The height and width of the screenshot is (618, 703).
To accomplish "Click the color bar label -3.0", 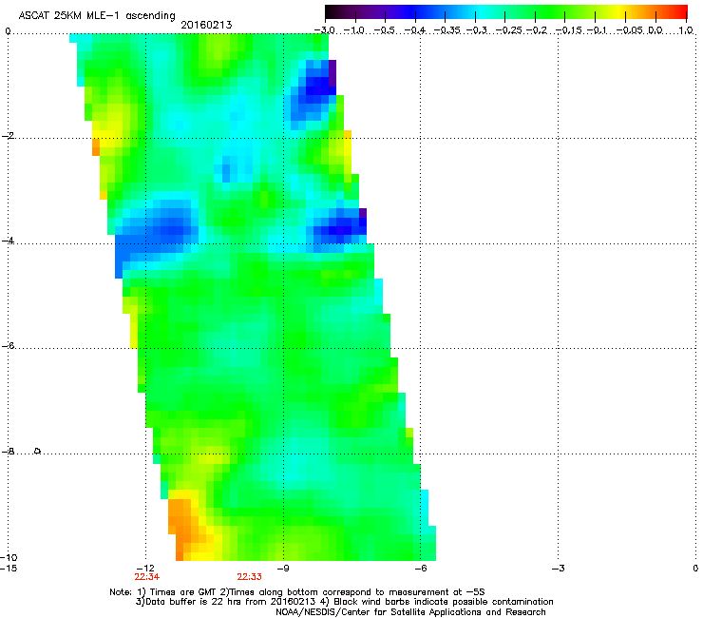I will click(325, 30).
